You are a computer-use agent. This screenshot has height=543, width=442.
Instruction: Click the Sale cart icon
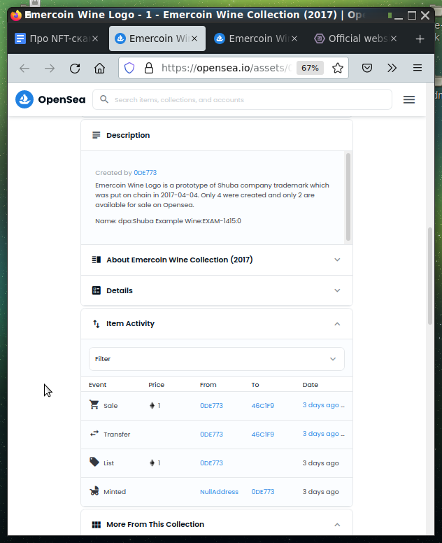pyautogui.click(x=94, y=404)
